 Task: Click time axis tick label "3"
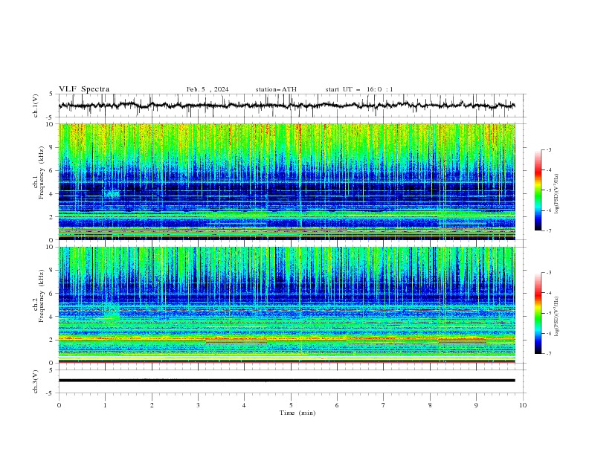tap(198, 405)
